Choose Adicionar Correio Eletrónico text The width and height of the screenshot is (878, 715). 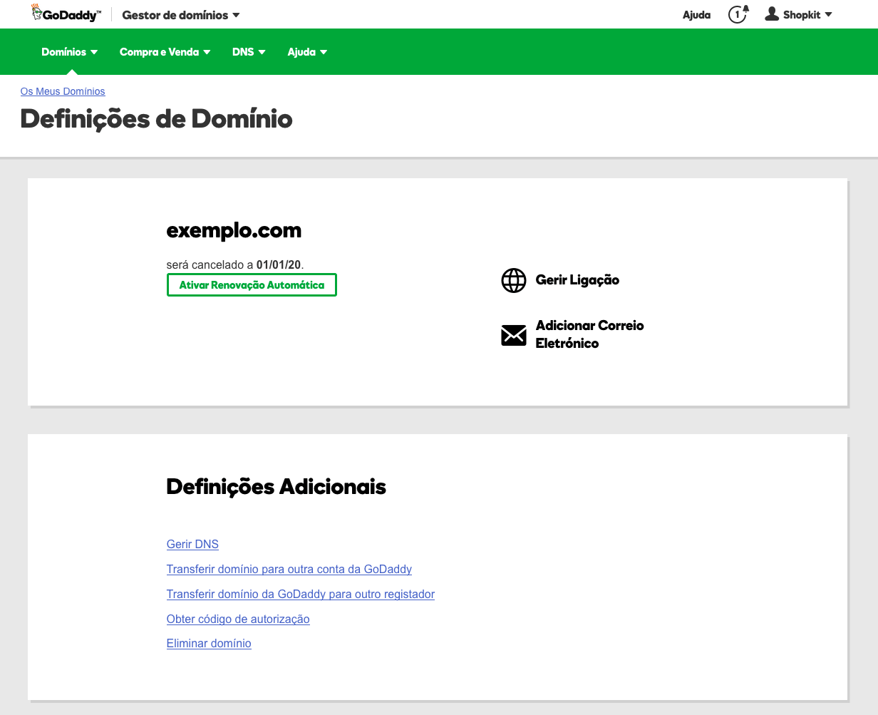pos(589,334)
